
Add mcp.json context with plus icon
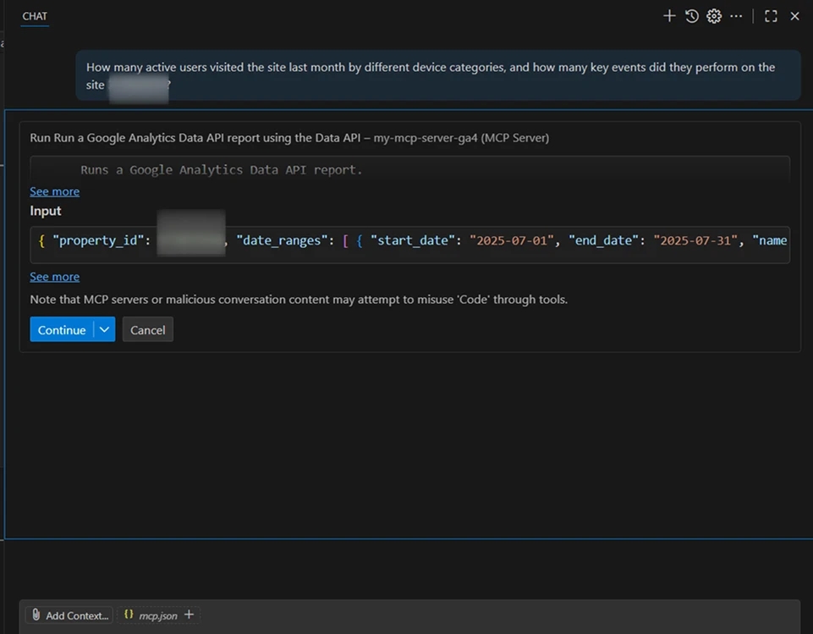[190, 615]
